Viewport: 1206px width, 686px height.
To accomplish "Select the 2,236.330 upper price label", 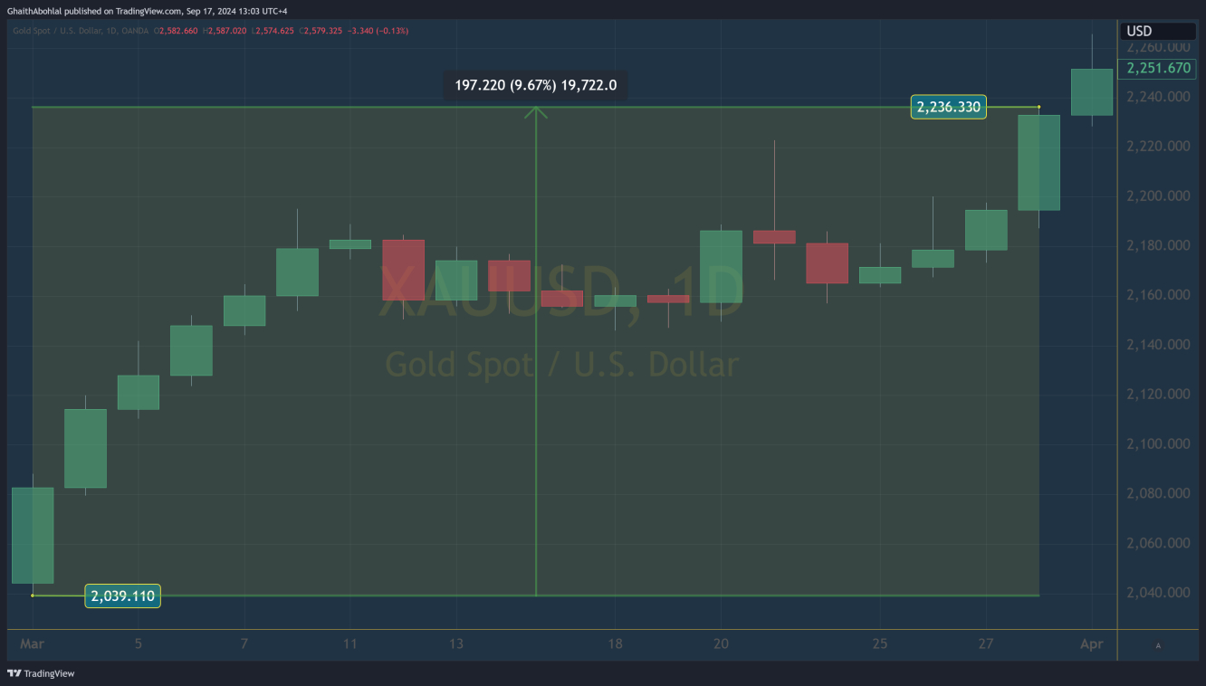I will pyautogui.click(x=948, y=107).
